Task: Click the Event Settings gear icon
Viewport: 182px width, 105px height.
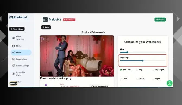Action: click(14, 66)
